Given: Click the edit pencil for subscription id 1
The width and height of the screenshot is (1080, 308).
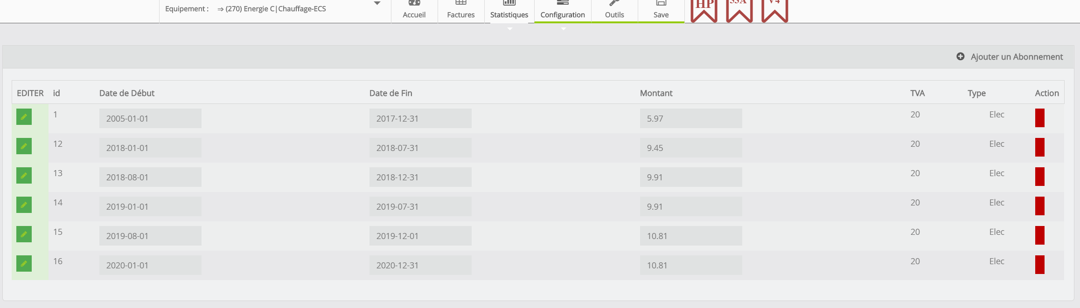Looking at the screenshot, I should point(24,117).
